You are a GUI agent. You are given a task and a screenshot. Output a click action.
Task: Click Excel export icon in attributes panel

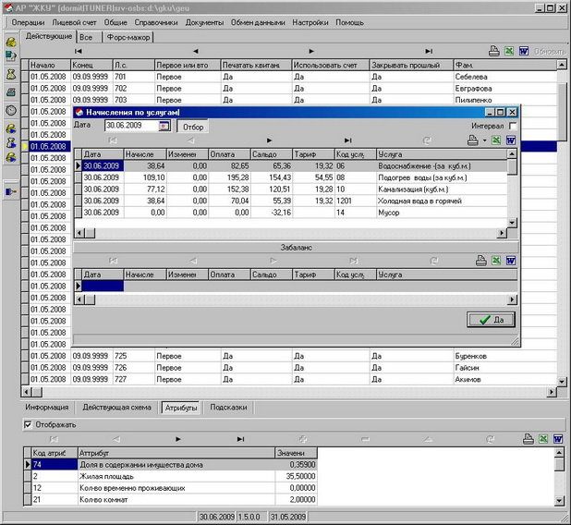coord(542,439)
